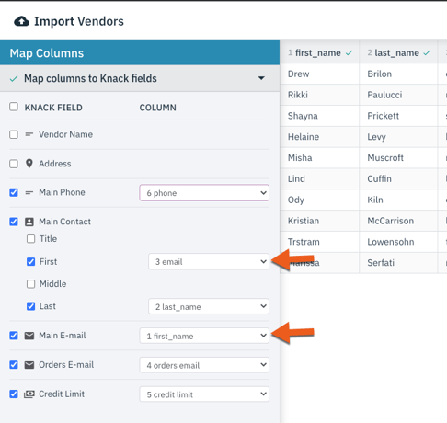The width and height of the screenshot is (447, 423).
Task: Click the contact card icon beside Main Contact
Action: point(29,222)
